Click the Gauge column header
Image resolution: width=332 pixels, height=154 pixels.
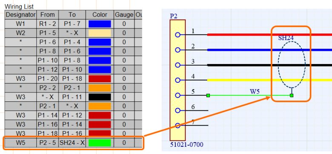pyautogui.click(x=124, y=15)
